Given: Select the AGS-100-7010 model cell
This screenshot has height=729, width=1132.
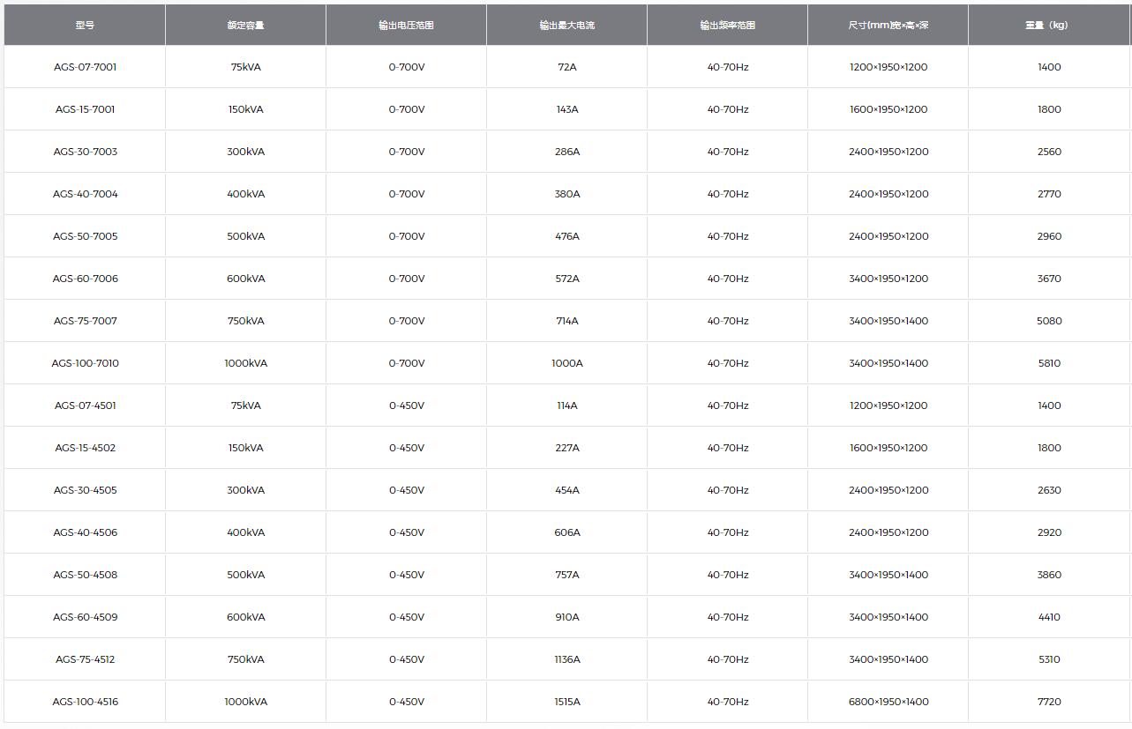Looking at the screenshot, I should coord(85,363).
